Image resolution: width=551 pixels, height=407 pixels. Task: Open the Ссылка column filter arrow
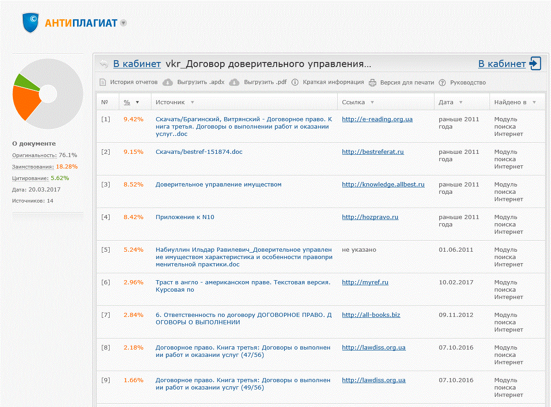pyautogui.click(x=372, y=102)
